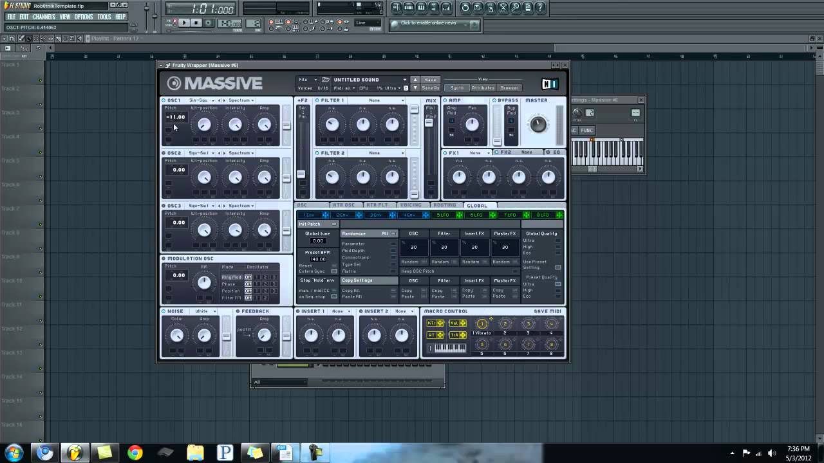Click the folder icon beside Untitled Sound

[326, 80]
